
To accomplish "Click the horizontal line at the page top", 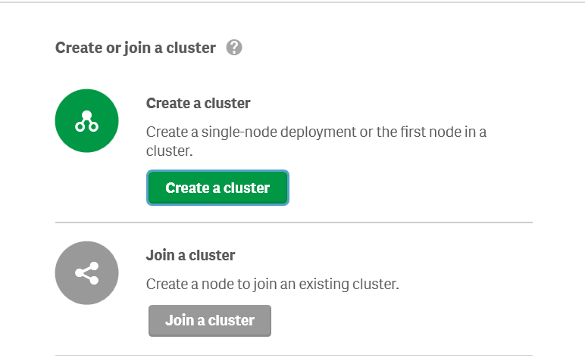I will [292, 2].
